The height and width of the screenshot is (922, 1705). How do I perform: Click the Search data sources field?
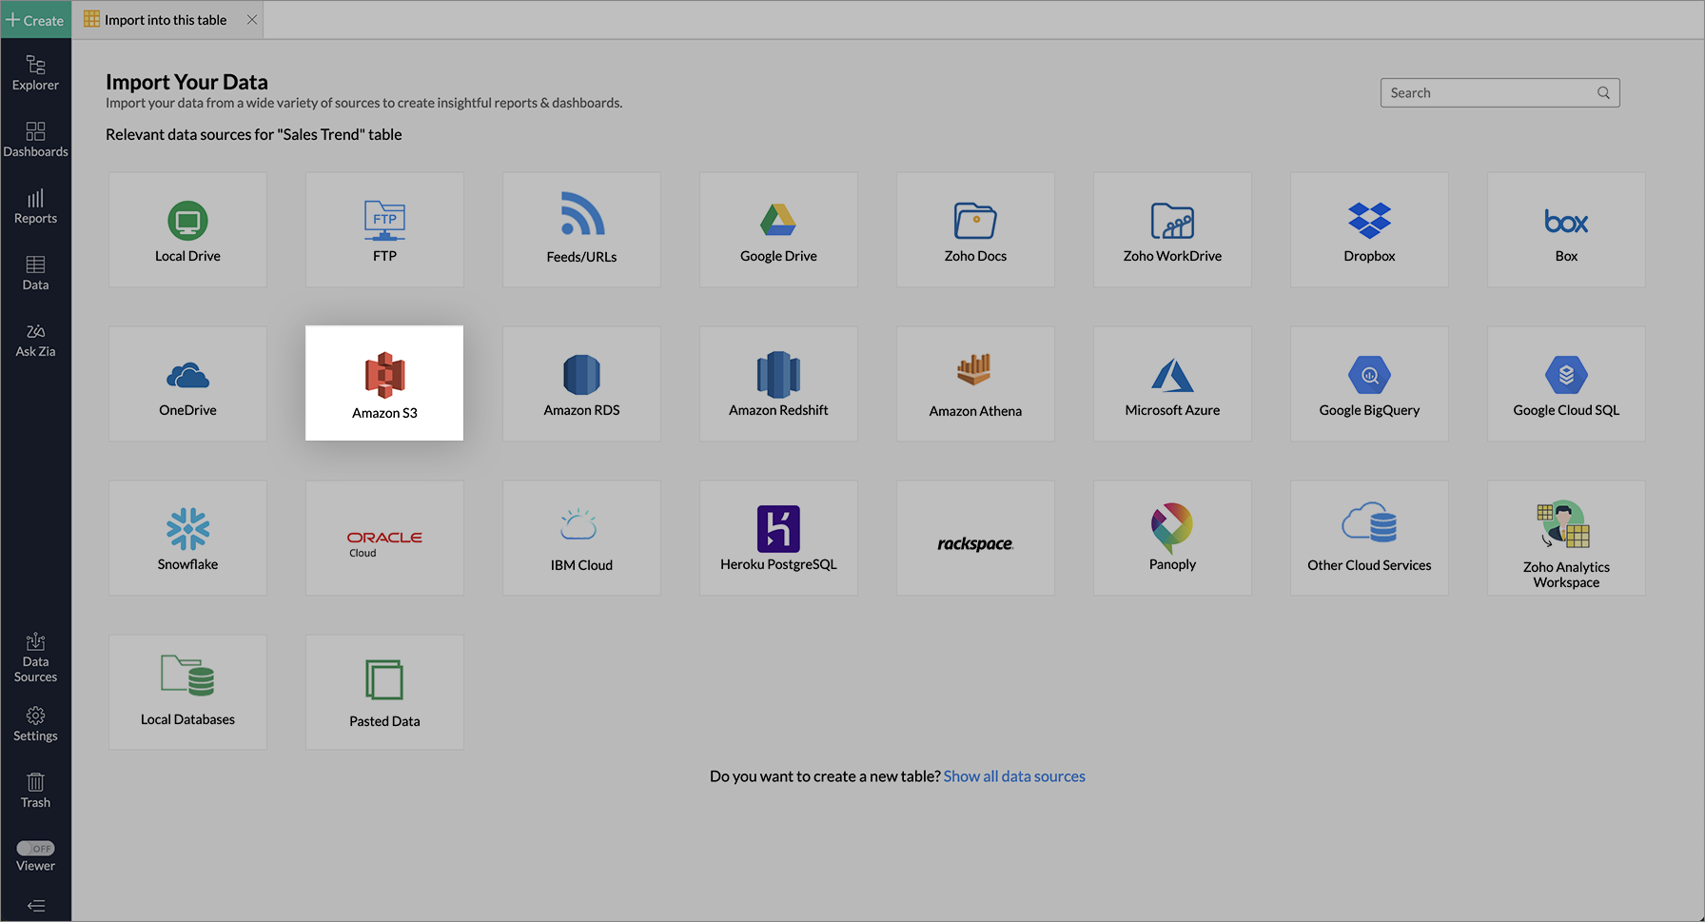pyautogui.click(x=1489, y=93)
